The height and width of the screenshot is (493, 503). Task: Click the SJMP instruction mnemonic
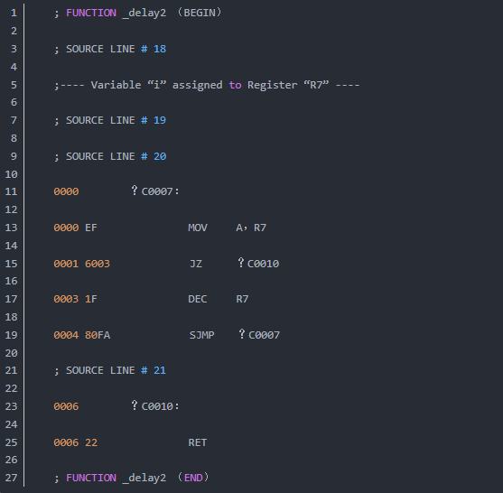click(x=201, y=335)
